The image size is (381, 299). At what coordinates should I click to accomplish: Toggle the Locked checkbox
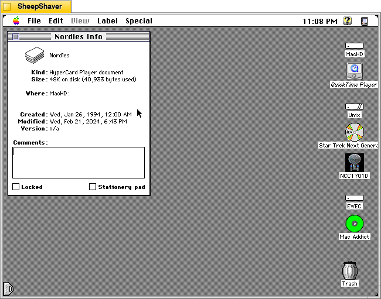pyautogui.click(x=16, y=187)
